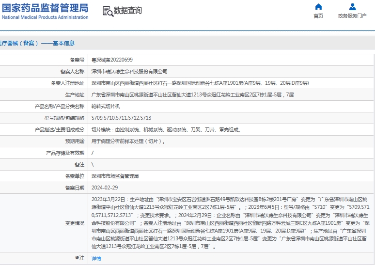Click the 数据查询 magnifier document icon
375x266 pixels.
pyautogui.click(x=108, y=11)
